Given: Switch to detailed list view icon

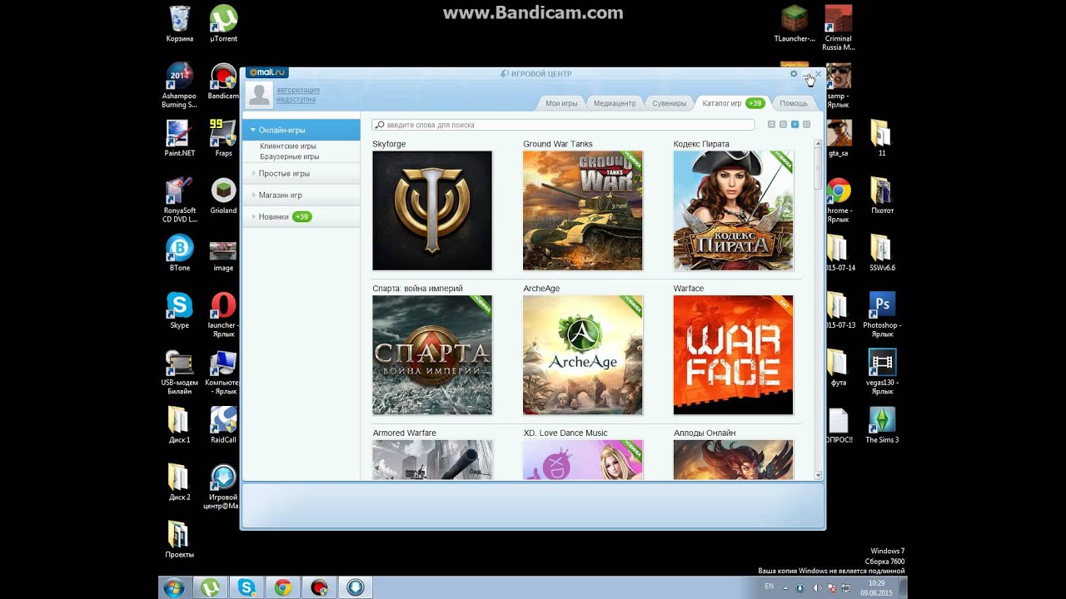Looking at the screenshot, I should [771, 124].
